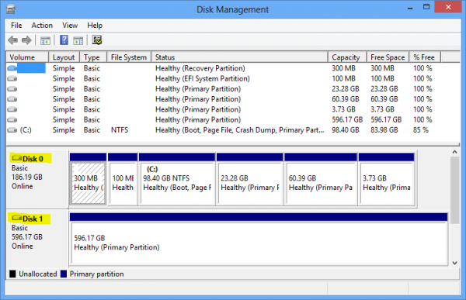Image resolution: width=466 pixels, height=300 pixels.
Task: Click the Disk 0 label icon
Action: tap(16, 158)
